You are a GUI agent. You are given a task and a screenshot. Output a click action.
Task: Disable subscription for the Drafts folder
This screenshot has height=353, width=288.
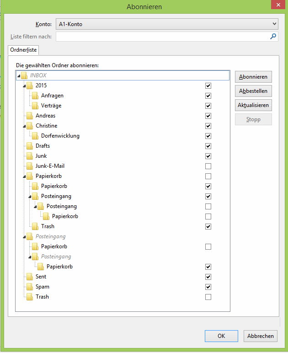coord(208,146)
